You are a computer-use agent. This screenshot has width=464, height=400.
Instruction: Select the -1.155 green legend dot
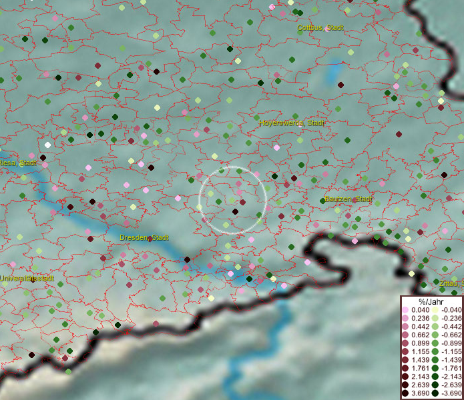[x=434, y=350]
